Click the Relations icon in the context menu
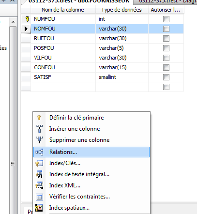Image resolution: width=197 pixels, height=214 pixels. pos(39,152)
